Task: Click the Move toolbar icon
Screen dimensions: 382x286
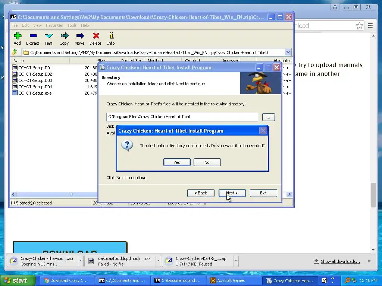Action: (x=80, y=39)
